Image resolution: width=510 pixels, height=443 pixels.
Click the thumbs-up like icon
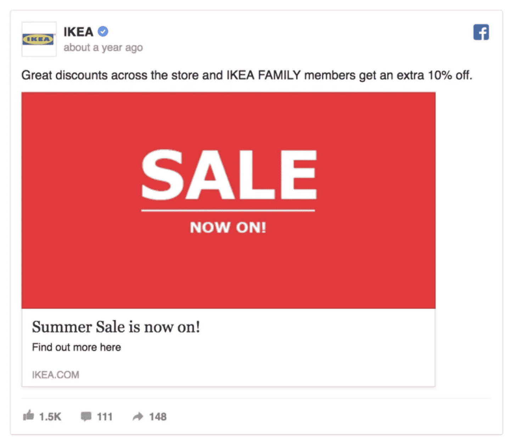[28, 415]
